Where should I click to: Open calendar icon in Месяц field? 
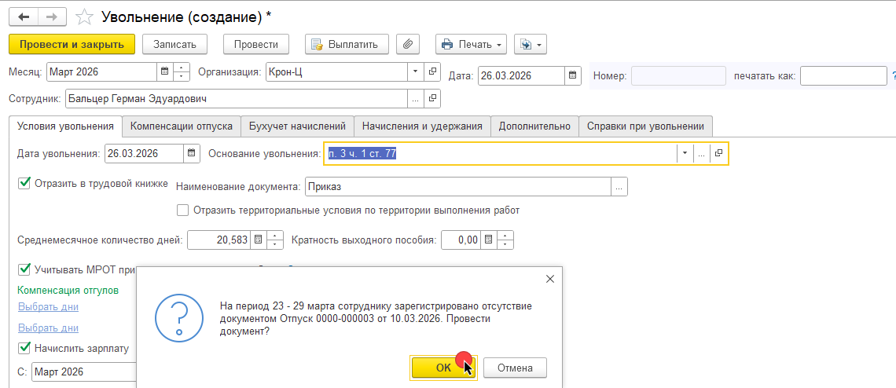coord(165,72)
